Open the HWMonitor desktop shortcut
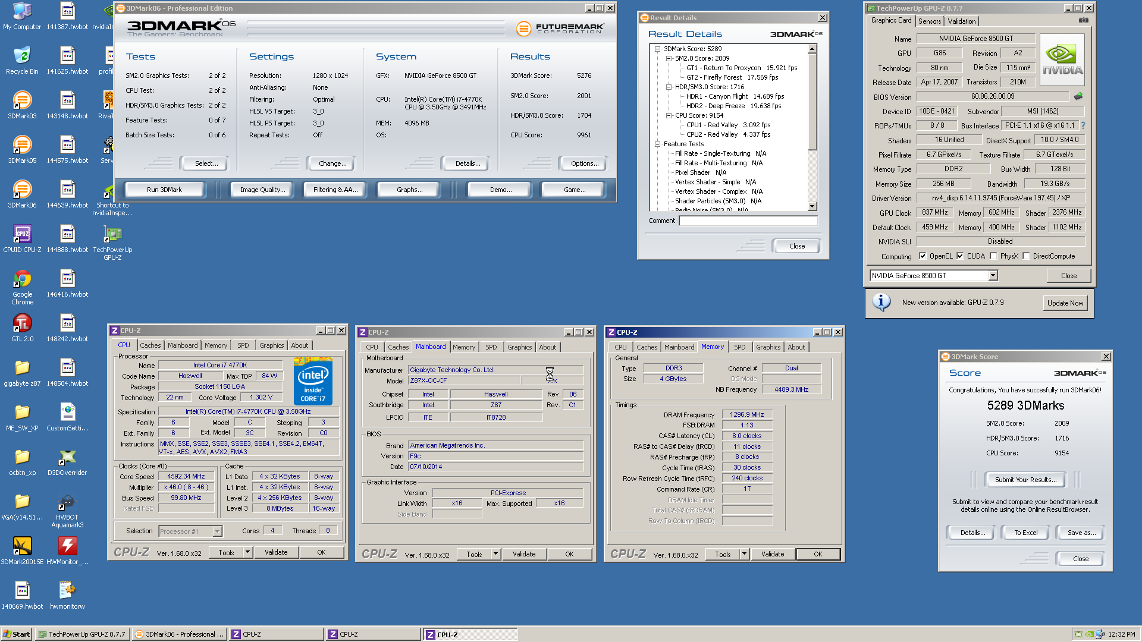1142x642 pixels. pos(67,551)
